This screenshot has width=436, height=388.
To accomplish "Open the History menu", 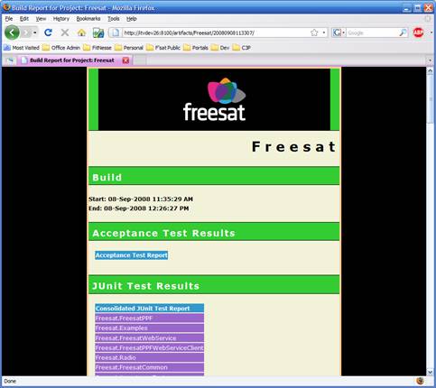I will point(61,19).
